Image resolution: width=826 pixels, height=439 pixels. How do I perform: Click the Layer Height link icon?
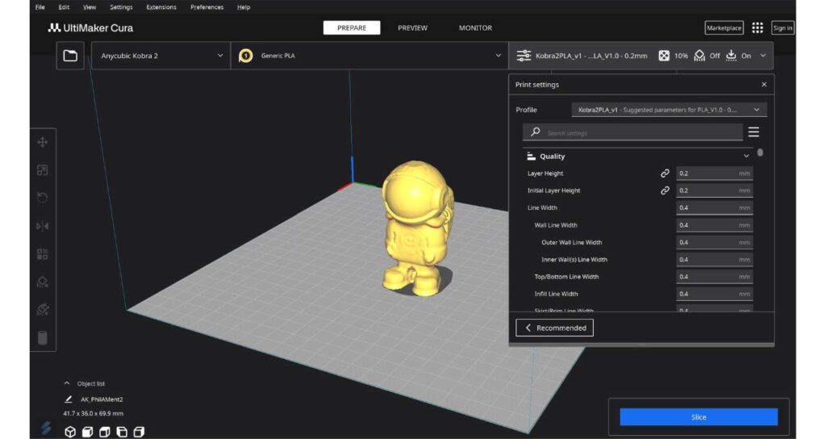click(x=665, y=174)
